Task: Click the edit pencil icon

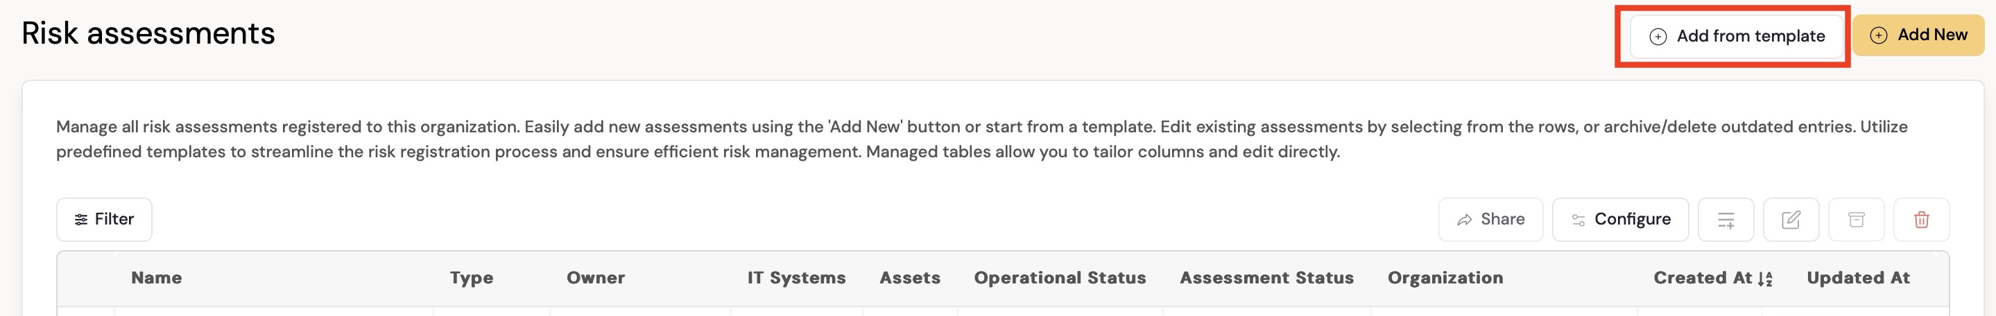Action: 1791,220
